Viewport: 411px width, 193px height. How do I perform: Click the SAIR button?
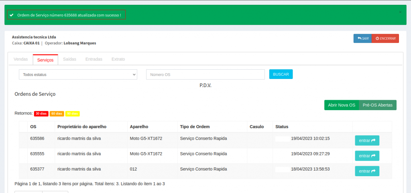(362, 38)
